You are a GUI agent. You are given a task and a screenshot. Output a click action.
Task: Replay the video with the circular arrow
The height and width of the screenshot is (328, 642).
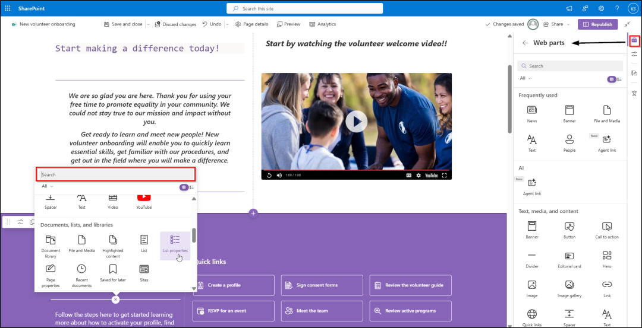tap(269, 175)
